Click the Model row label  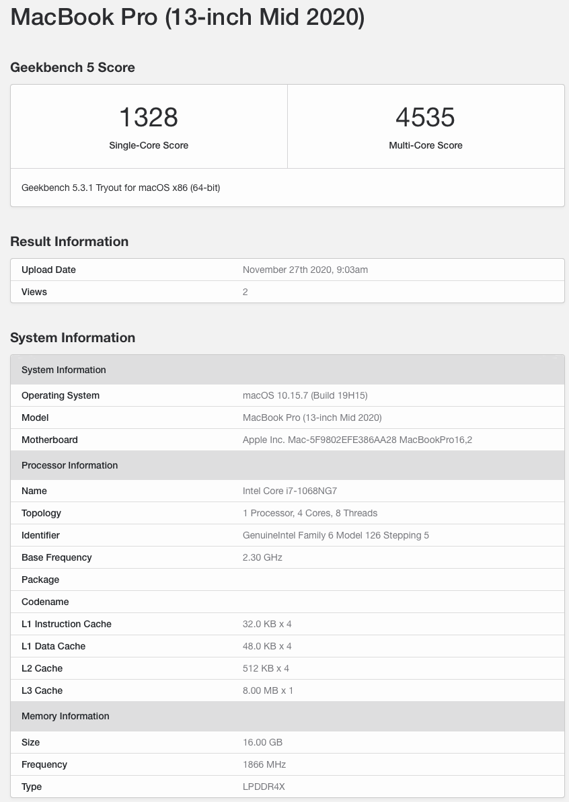35,417
